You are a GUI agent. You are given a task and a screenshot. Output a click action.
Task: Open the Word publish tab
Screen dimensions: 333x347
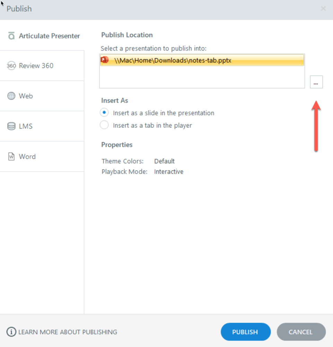pos(27,157)
